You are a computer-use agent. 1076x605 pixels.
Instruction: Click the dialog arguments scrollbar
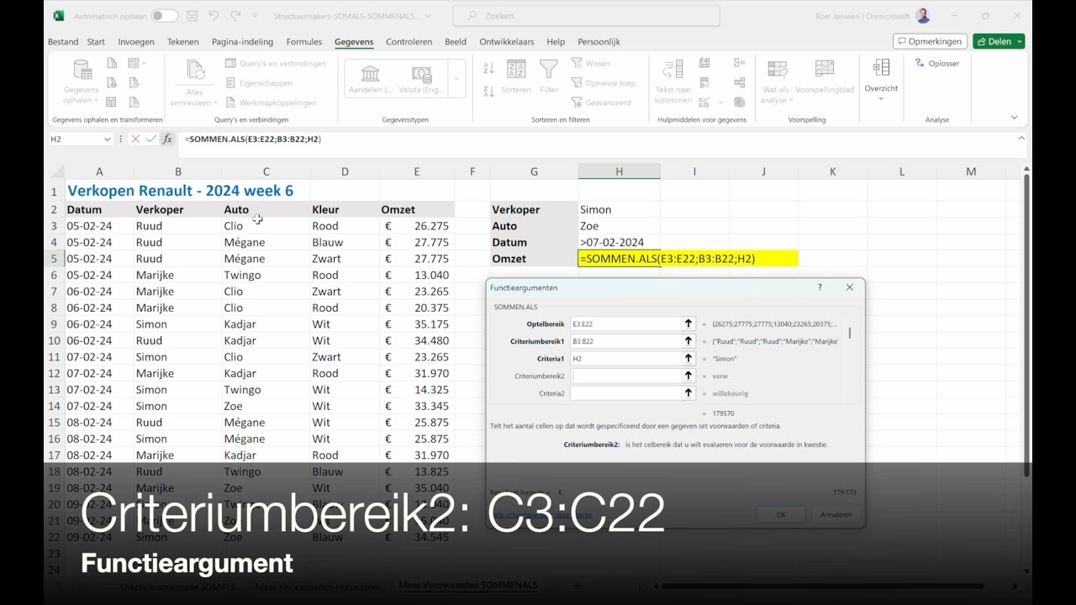tap(850, 333)
